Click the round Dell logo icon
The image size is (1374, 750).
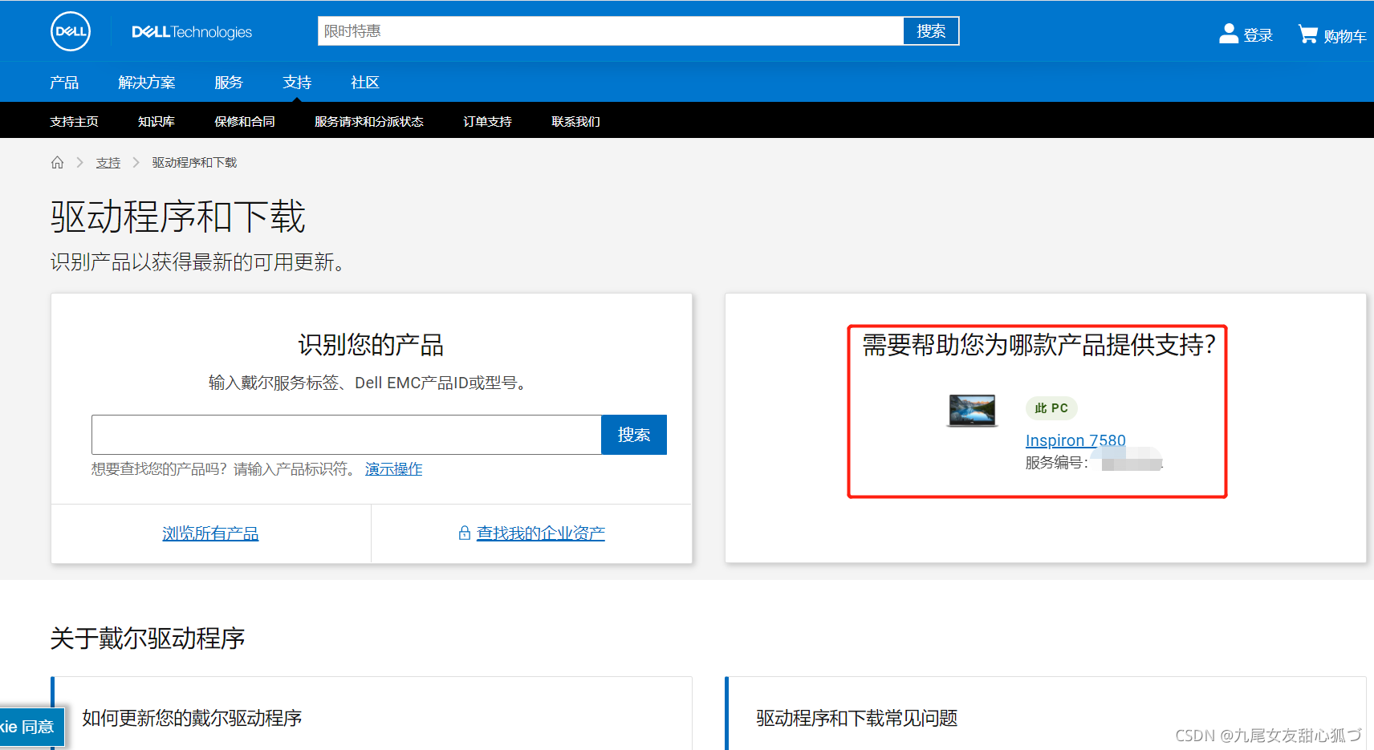(71, 32)
